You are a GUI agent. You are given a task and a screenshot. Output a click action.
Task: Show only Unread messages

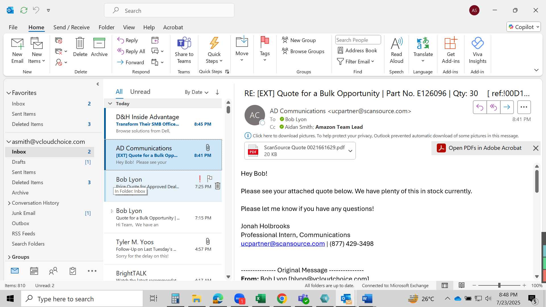tap(140, 92)
